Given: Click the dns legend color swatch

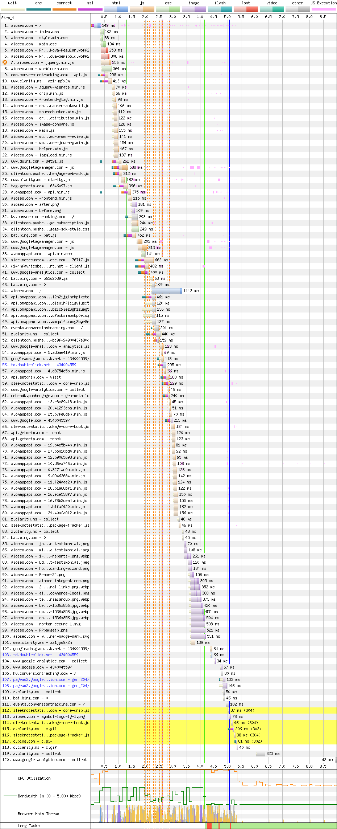Looking at the screenshot, I should point(38,9).
